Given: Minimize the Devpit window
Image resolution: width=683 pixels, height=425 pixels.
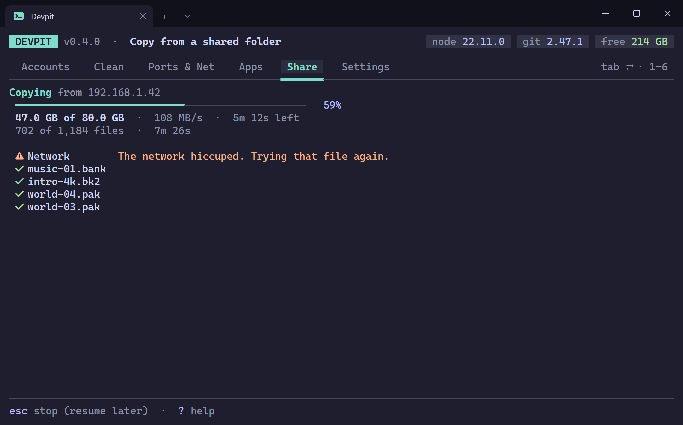Looking at the screenshot, I should tap(606, 13).
